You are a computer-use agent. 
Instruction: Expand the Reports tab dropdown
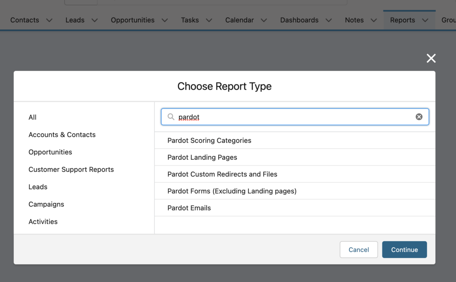coord(425,20)
